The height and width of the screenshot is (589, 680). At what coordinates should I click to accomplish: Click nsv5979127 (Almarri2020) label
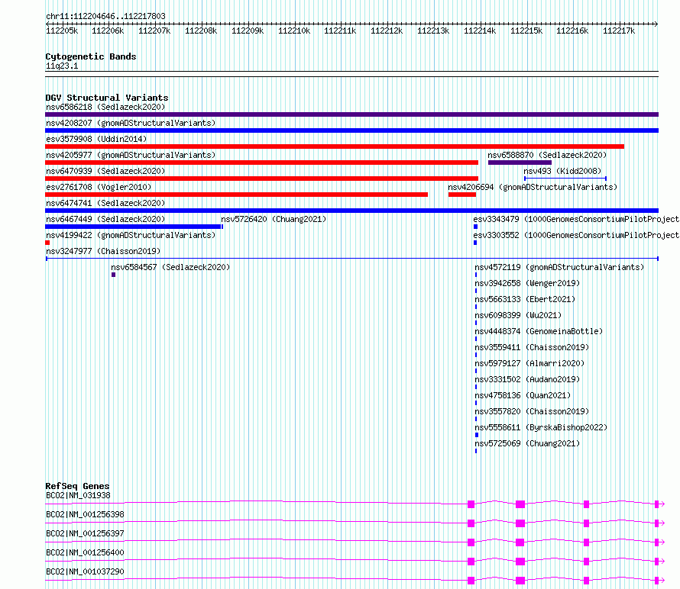(x=529, y=363)
